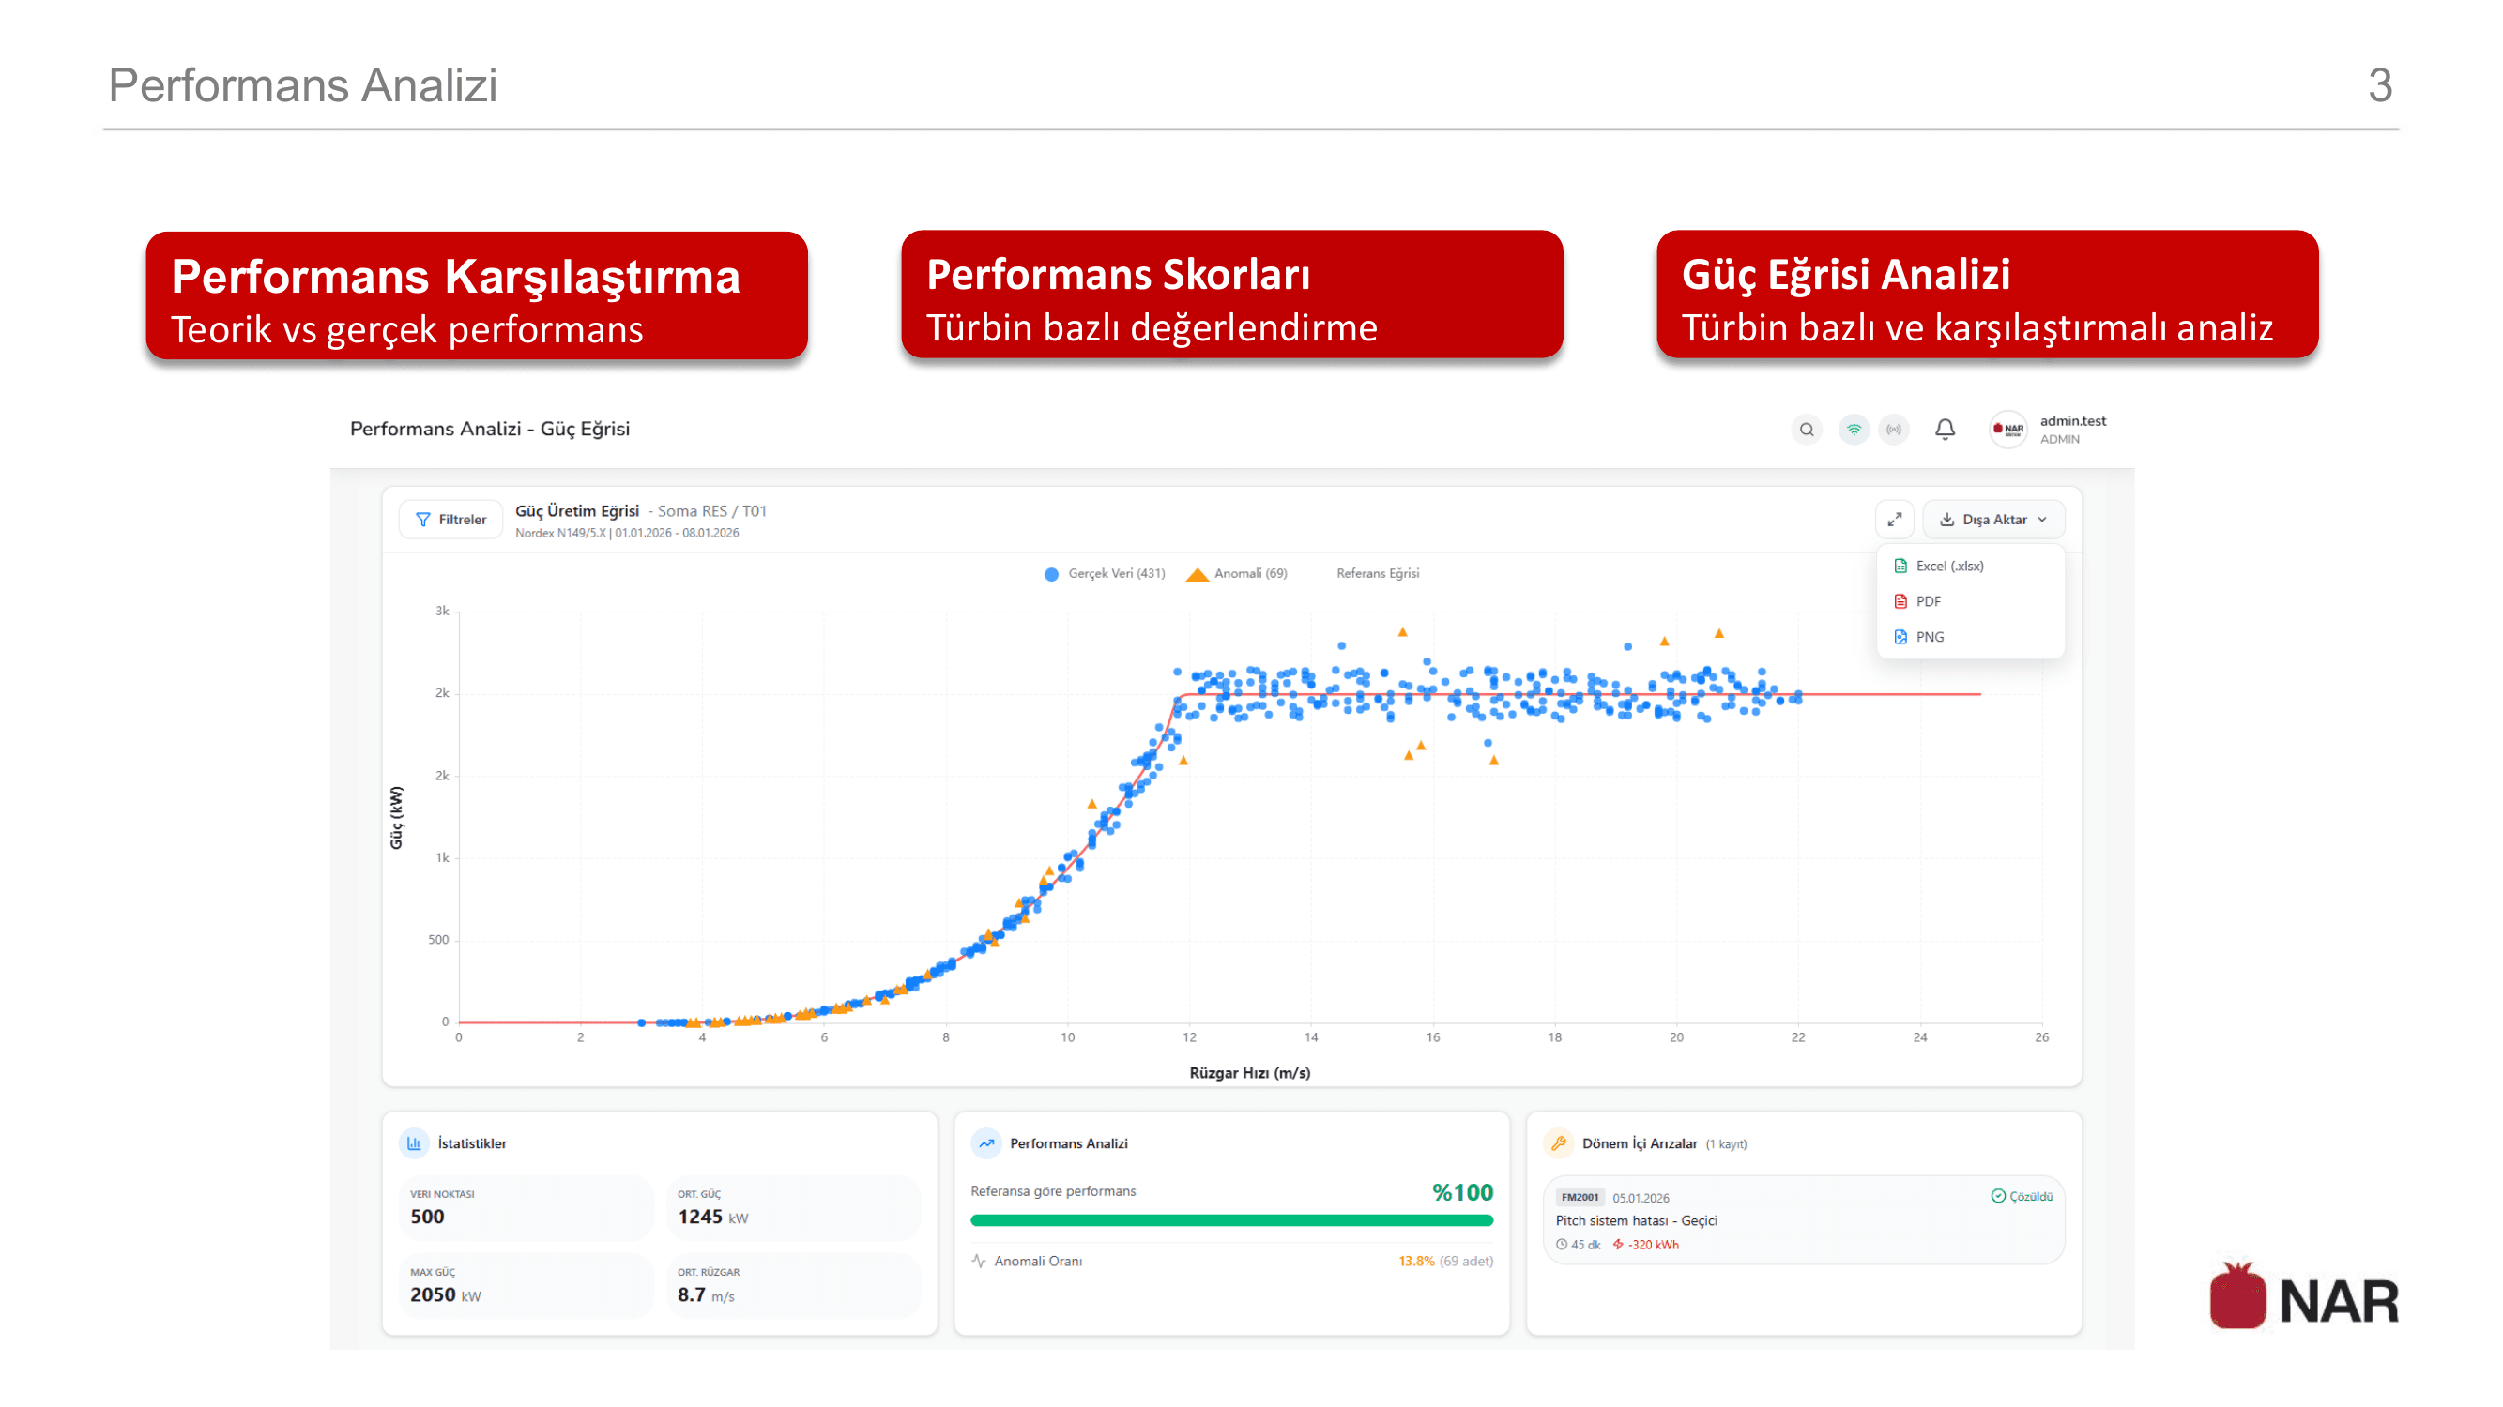Click the search magnifier icon

coord(1806,430)
